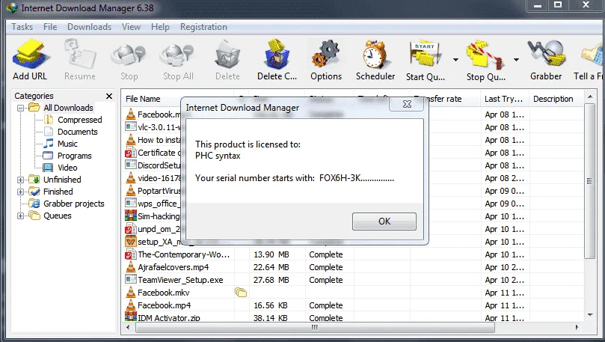Click the Stop All toolbar icon
605x342 pixels.
pos(178,56)
